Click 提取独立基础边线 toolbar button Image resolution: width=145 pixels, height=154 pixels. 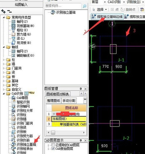point(107,17)
